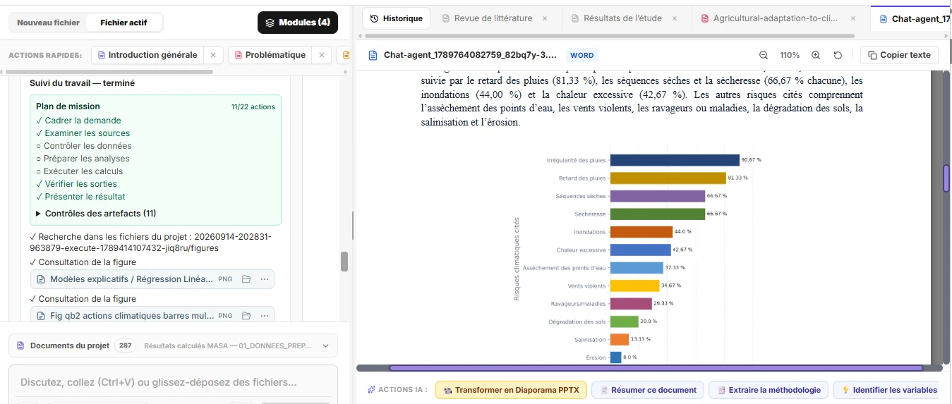Reset zoom with the rotate arrow icon
Viewport: 952px width, 404px height.
838,55
